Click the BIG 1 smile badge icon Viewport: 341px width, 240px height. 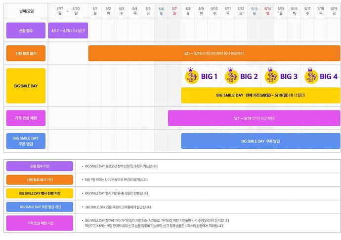192,76
